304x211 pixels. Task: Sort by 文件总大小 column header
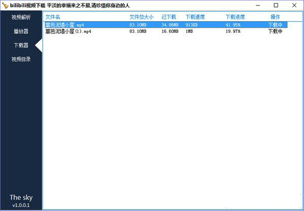pyautogui.click(x=141, y=17)
